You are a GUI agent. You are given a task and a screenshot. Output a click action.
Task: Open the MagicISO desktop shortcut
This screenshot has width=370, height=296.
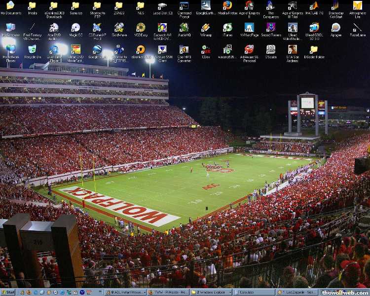pos(75,28)
